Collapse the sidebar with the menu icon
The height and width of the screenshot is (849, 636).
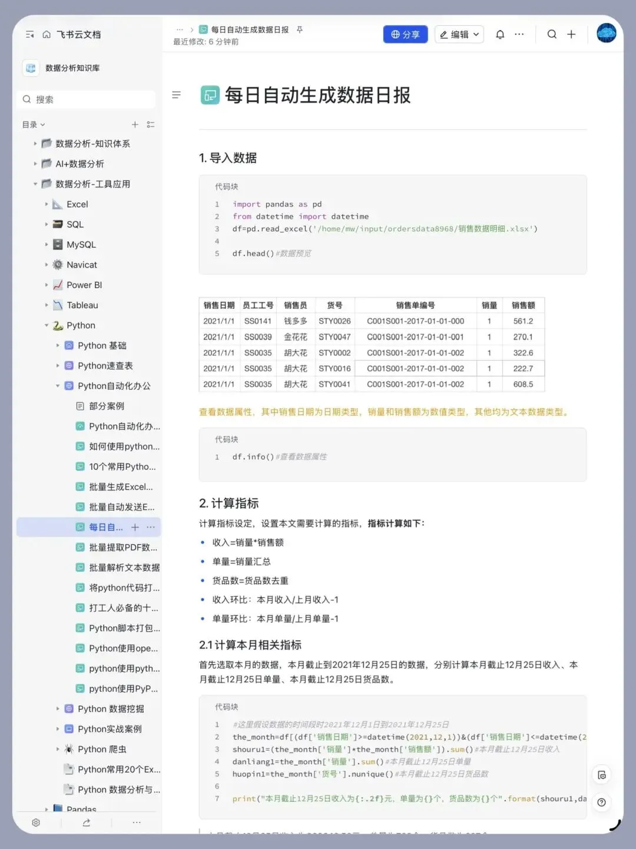coord(30,35)
